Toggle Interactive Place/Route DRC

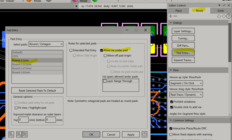(171, 128)
